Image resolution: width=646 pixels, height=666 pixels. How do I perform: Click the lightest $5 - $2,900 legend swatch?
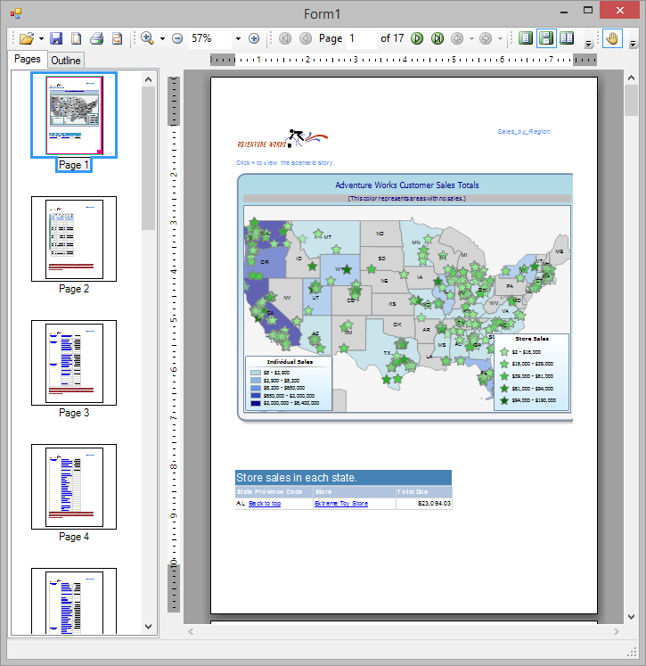pyautogui.click(x=256, y=373)
